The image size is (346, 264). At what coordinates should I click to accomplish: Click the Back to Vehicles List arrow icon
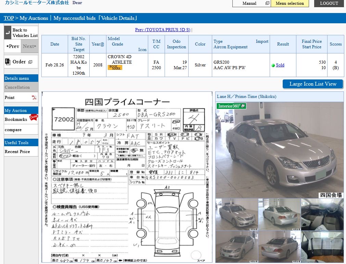coord(8,33)
